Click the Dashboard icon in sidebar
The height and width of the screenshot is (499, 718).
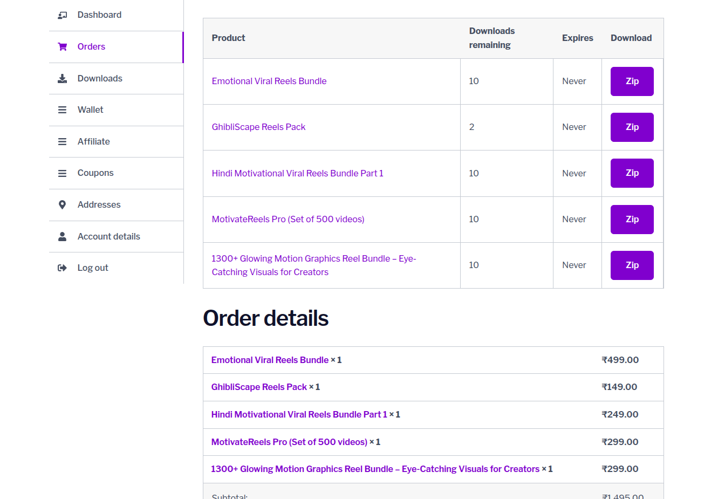pyautogui.click(x=62, y=15)
